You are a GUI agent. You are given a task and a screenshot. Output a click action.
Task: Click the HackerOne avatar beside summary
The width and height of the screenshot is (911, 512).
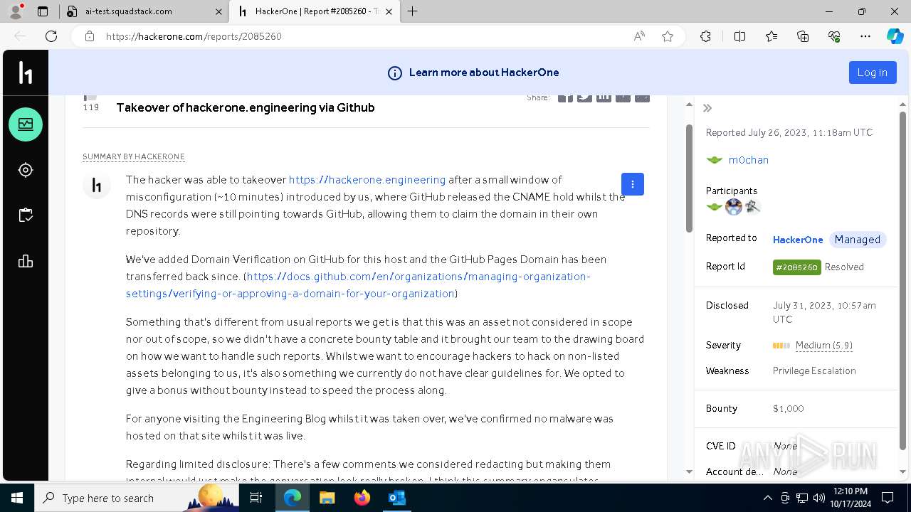click(x=97, y=186)
